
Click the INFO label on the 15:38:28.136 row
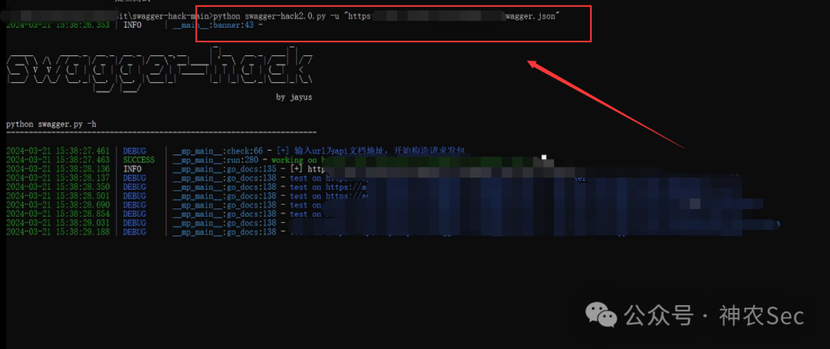pyautogui.click(x=132, y=169)
